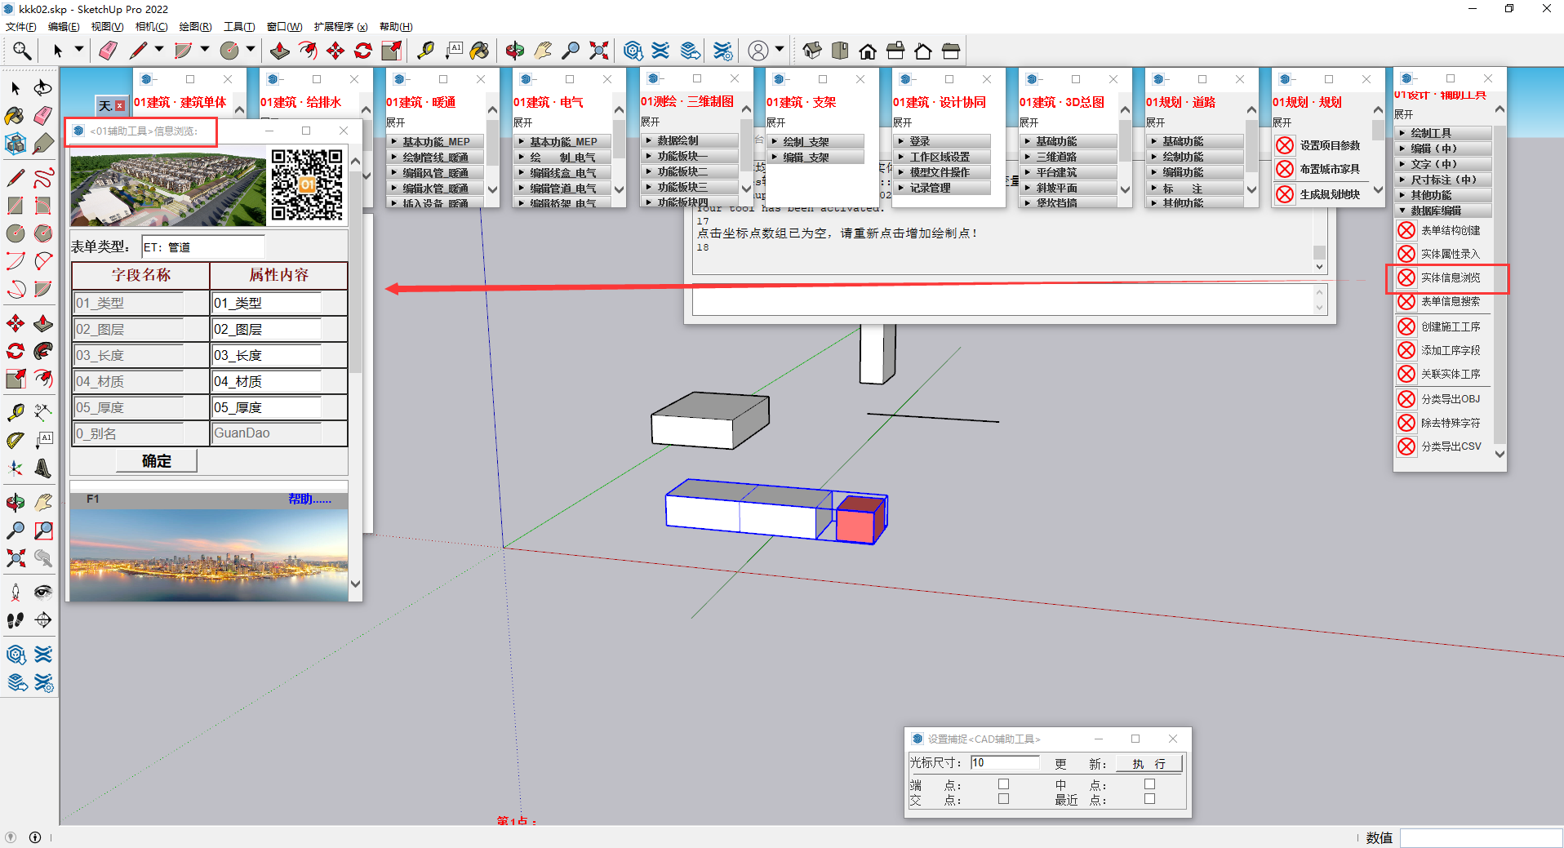Click 展开 in the 3D总图 panel
Screen dimensions: 1564x848
tap(1029, 122)
